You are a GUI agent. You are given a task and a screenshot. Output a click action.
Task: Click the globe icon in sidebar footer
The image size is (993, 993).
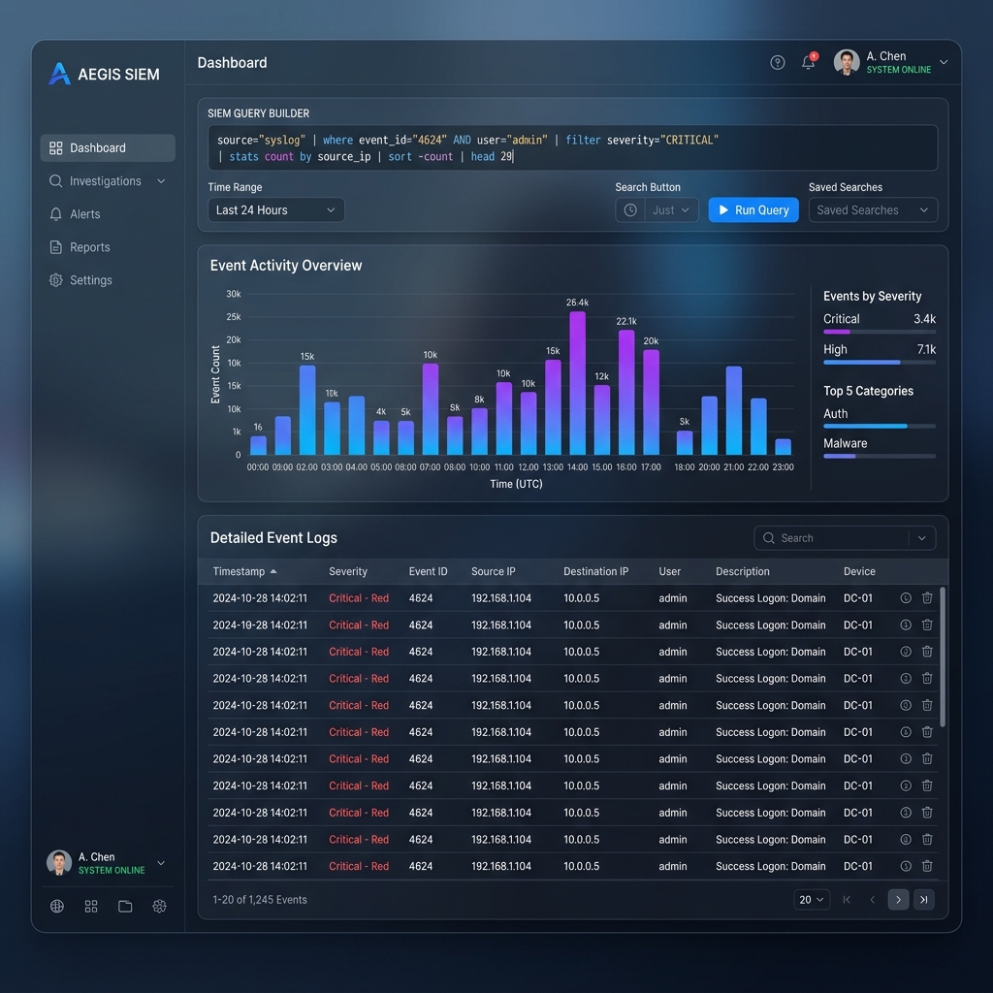click(57, 907)
